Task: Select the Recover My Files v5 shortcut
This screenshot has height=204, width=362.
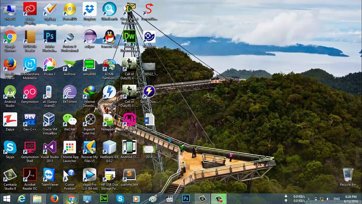Action: point(89,152)
